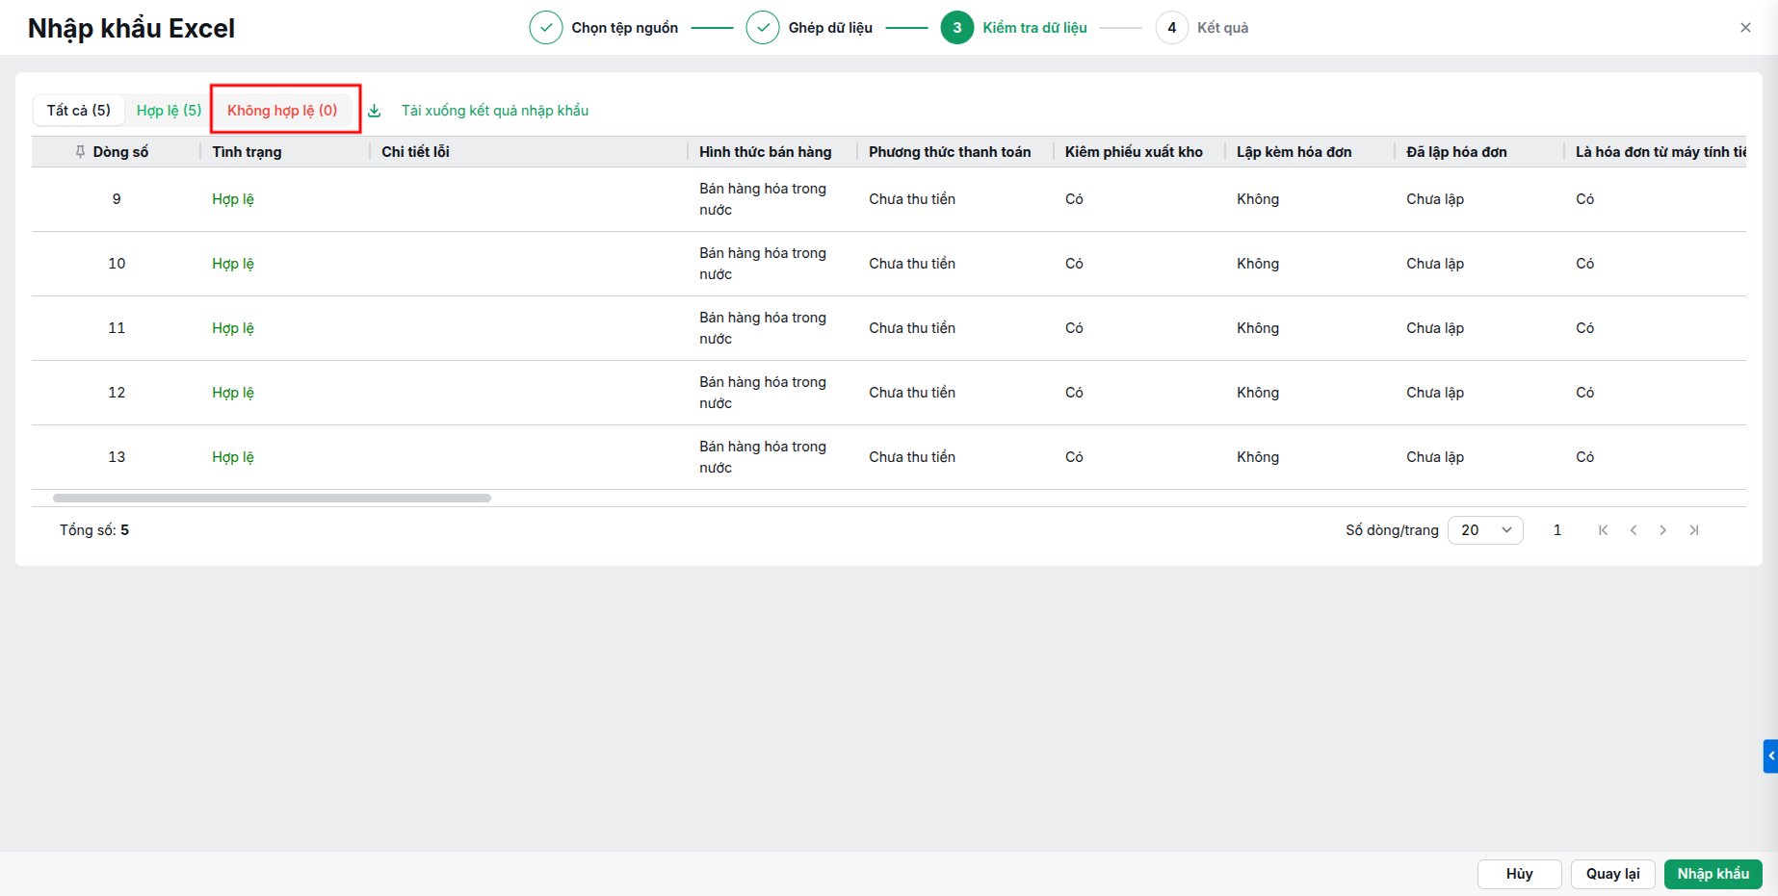Viewport: 1778px width, 896px height.
Task: Click row number 12 cell
Action: point(117,393)
